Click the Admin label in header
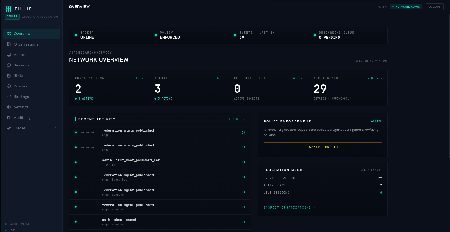This screenshot has height=232, width=450. pos(382,7)
